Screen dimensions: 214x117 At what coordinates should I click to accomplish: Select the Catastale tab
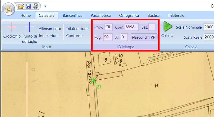pyautogui.click(x=47, y=16)
